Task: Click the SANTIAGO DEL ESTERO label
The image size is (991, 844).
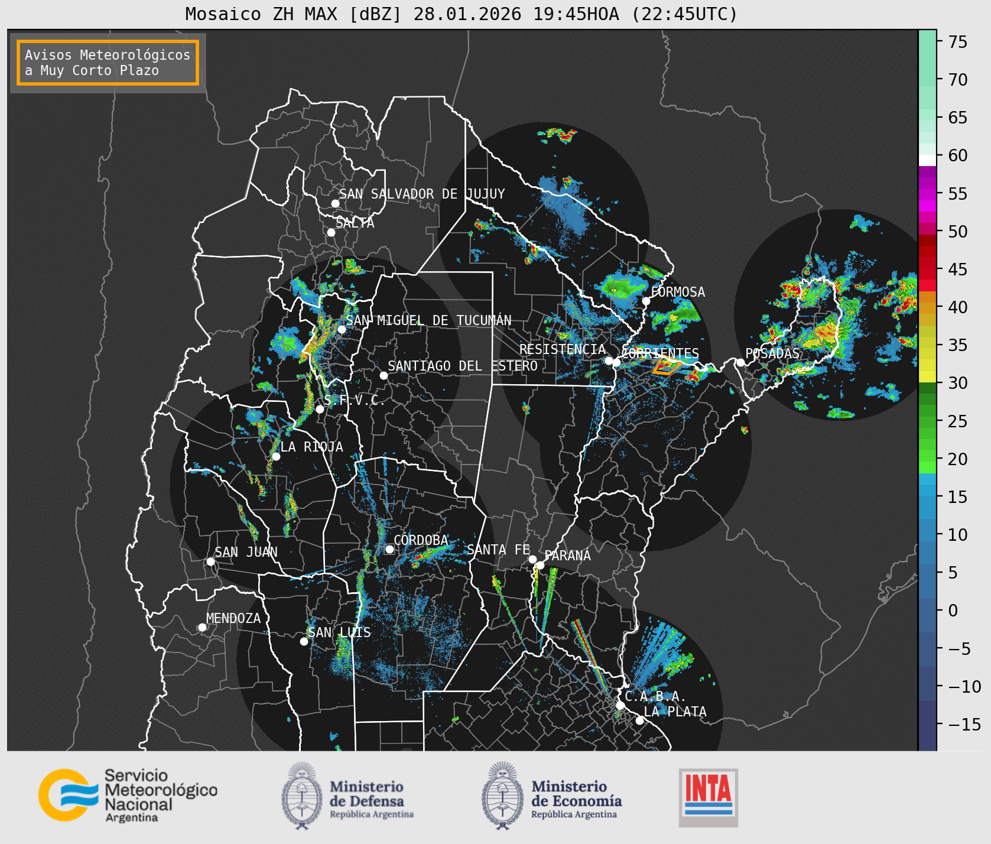Action: 463,366
